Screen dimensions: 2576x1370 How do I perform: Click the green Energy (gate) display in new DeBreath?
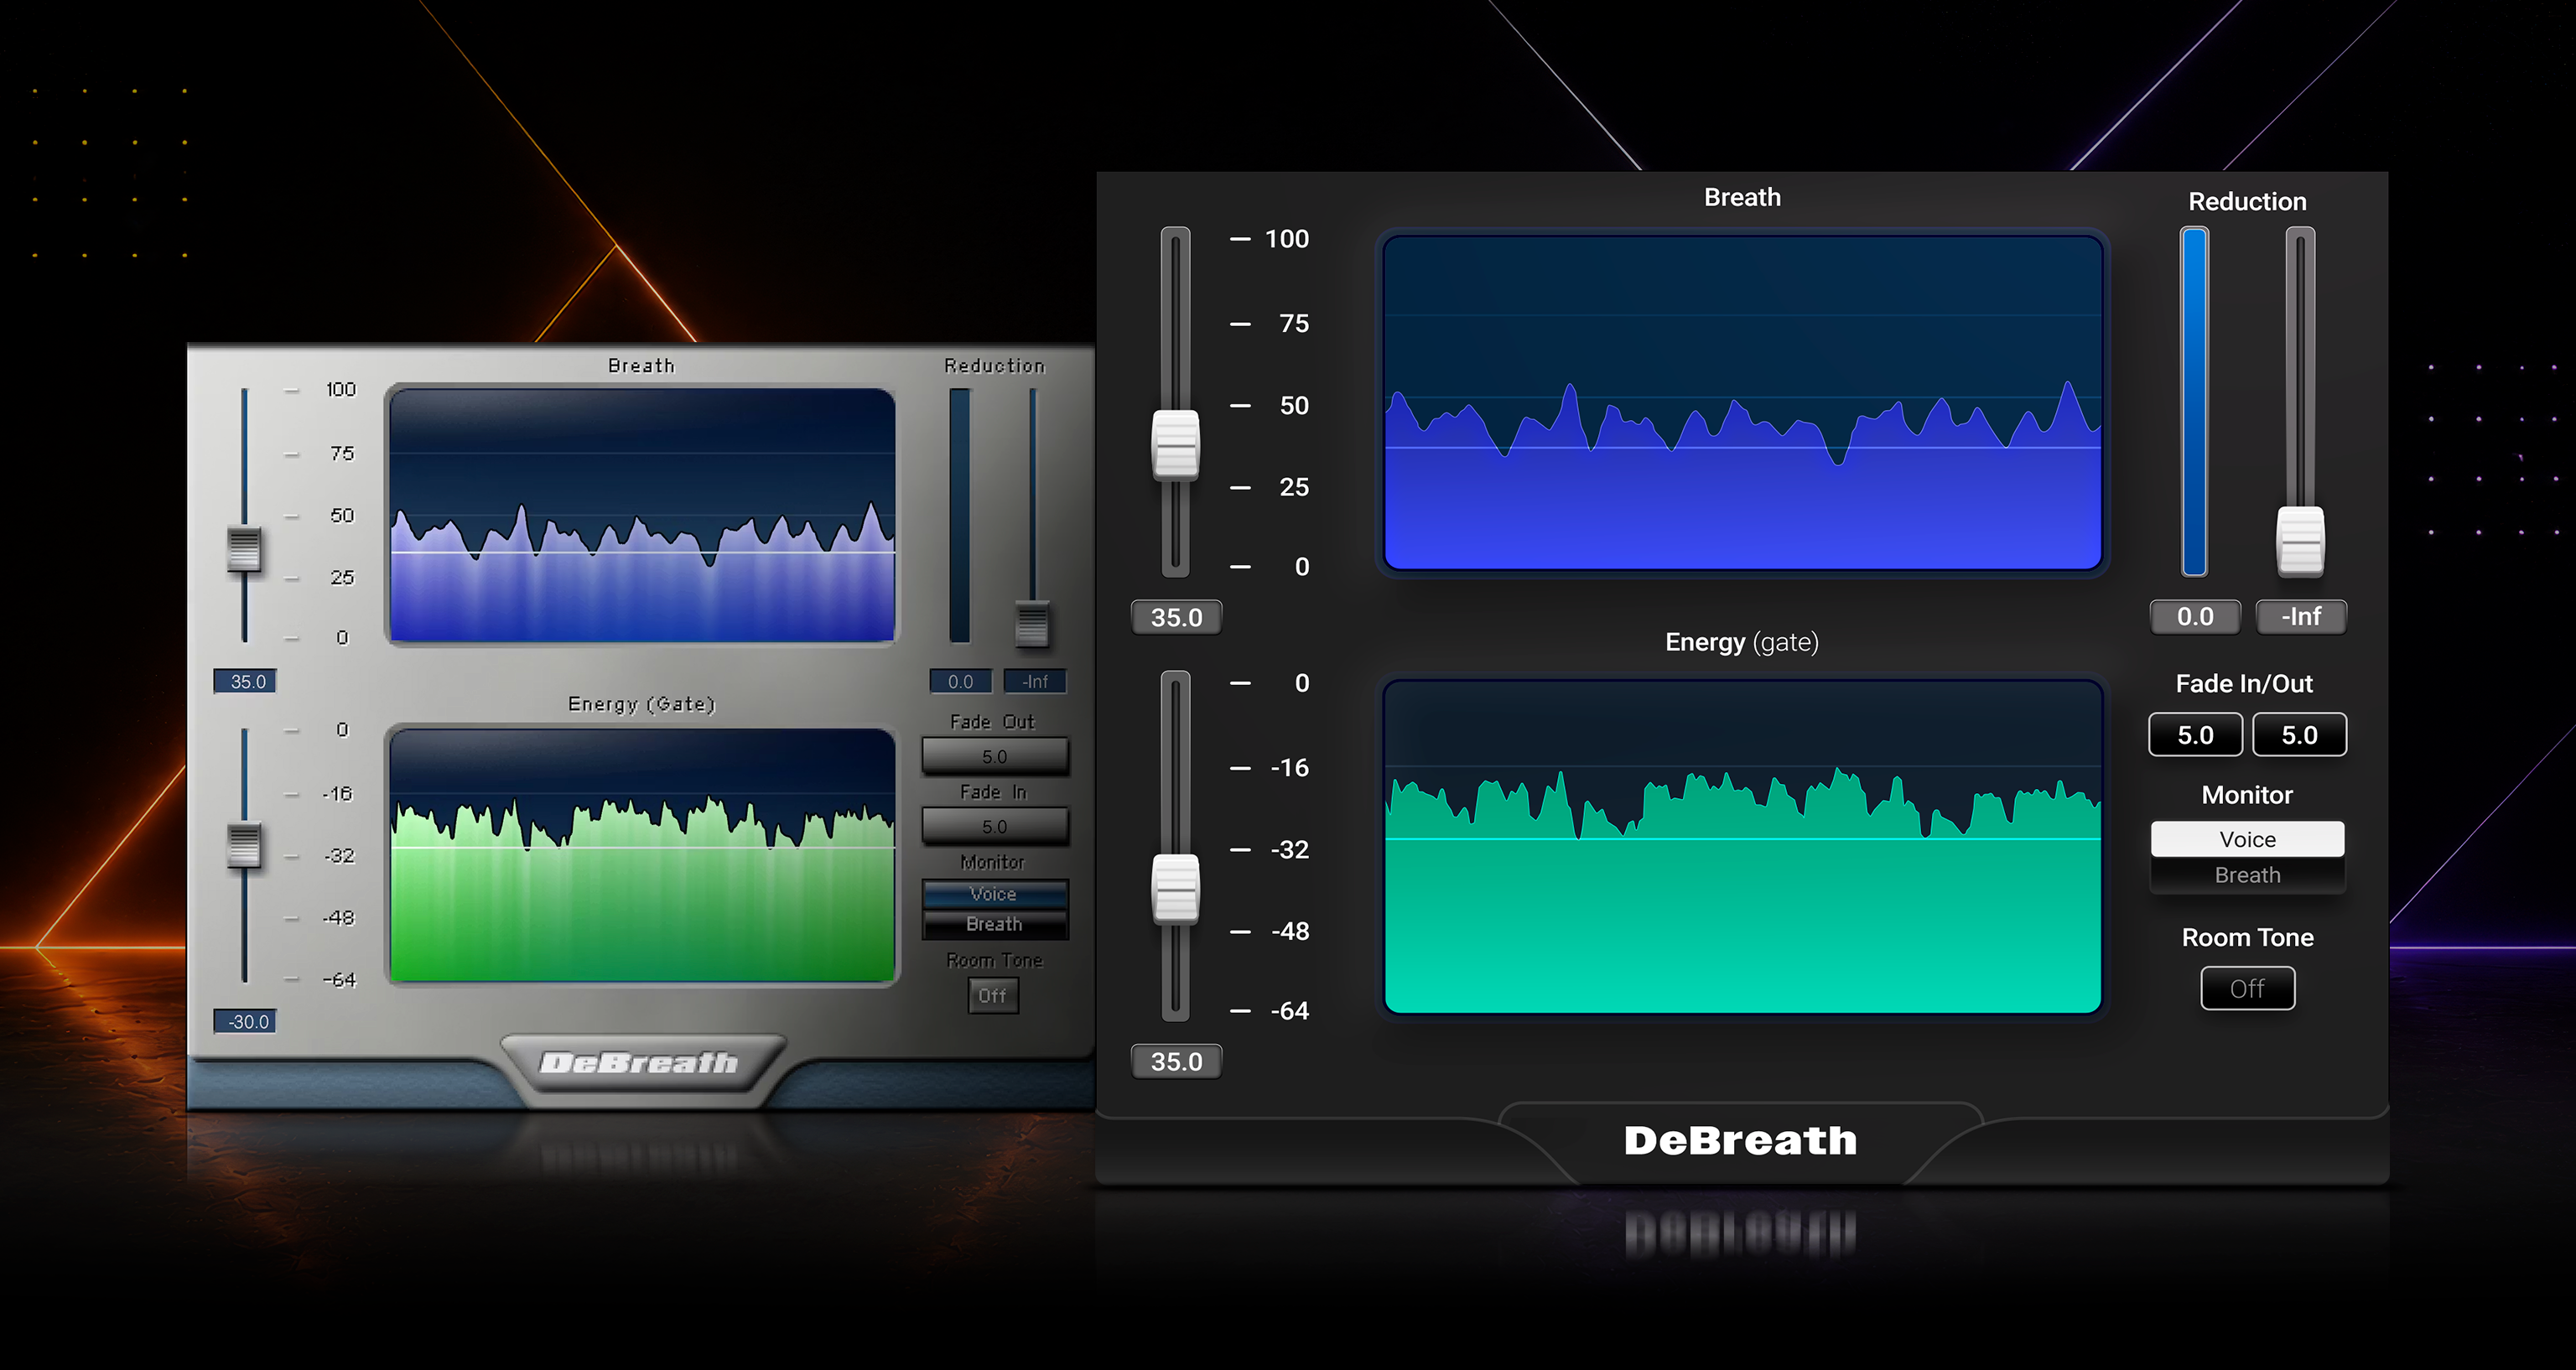click(1742, 847)
